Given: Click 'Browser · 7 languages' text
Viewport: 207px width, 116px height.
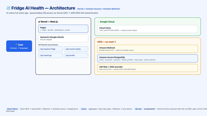Looking at the screenshot, I should click(x=19, y=48).
